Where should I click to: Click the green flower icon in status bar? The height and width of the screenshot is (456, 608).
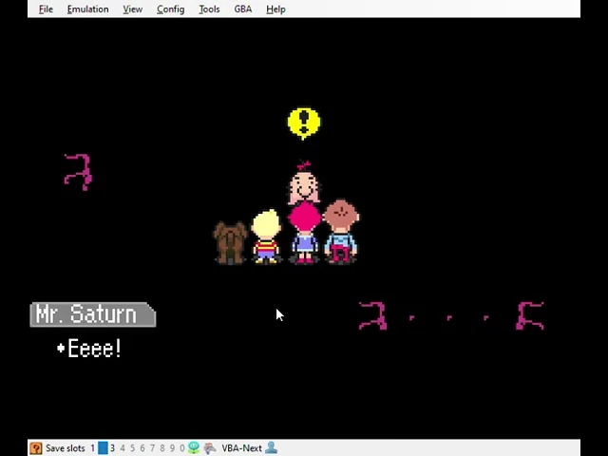[194, 447]
